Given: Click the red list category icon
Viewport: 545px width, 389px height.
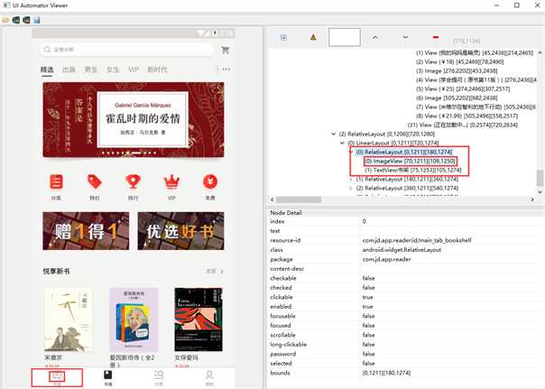Looking at the screenshot, I should click(x=56, y=181).
